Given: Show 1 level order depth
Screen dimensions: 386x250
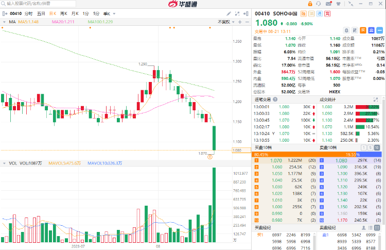Looking at the screenshot, I should [x=363, y=148].
